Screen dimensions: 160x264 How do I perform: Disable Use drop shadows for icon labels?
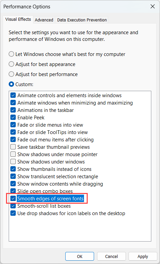coord(13,213)
